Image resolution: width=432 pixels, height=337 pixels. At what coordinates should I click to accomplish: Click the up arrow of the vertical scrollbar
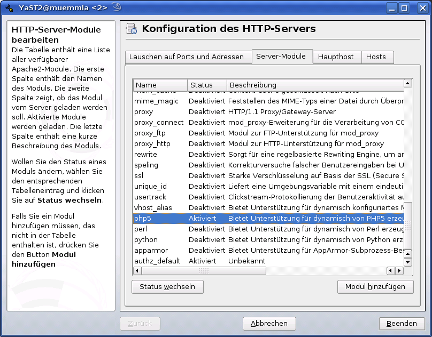tap(408, 84)
